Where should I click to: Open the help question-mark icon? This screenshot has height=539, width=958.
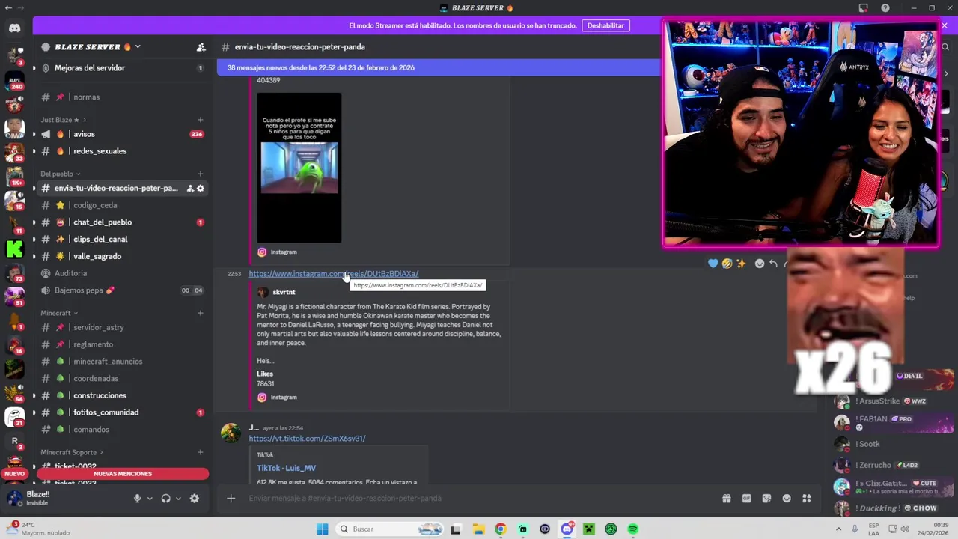click(x=885, y=8)
